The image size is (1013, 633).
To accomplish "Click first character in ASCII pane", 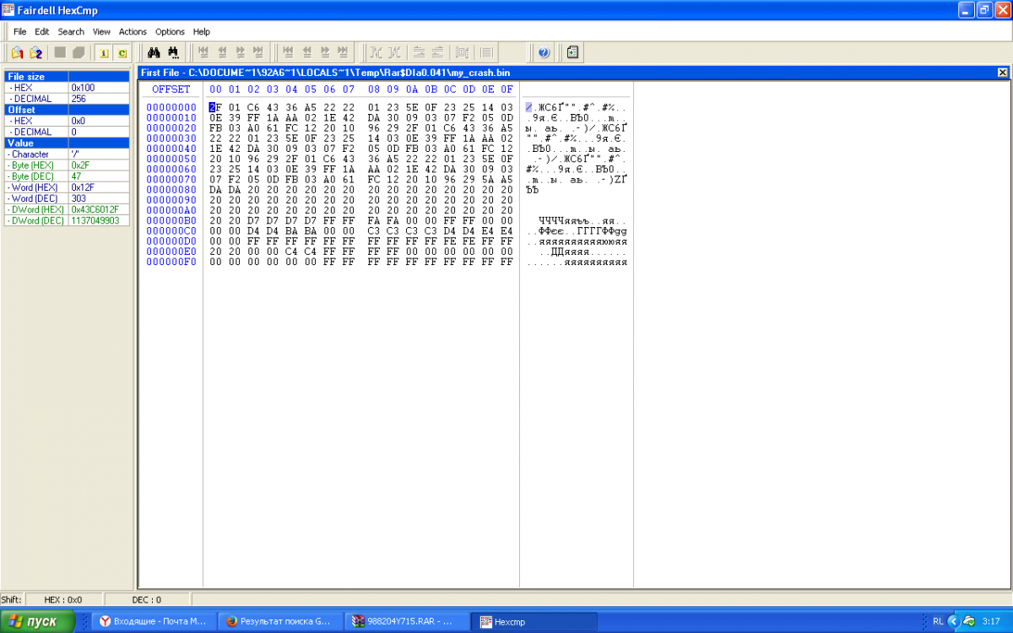I will pyautogui.click(x=528, y=107).
